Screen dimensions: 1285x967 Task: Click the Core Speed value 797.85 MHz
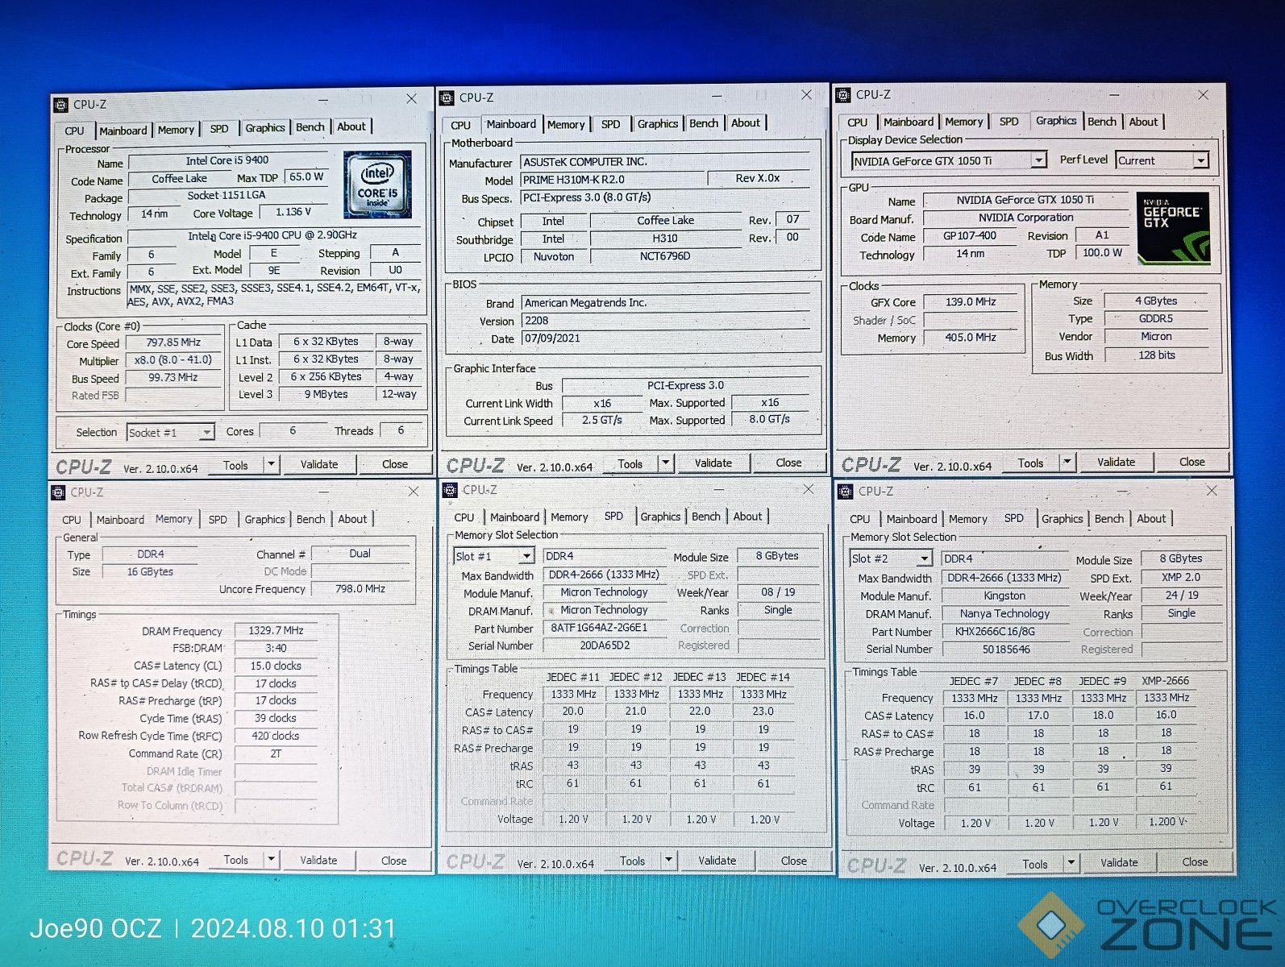coord(174,342)
